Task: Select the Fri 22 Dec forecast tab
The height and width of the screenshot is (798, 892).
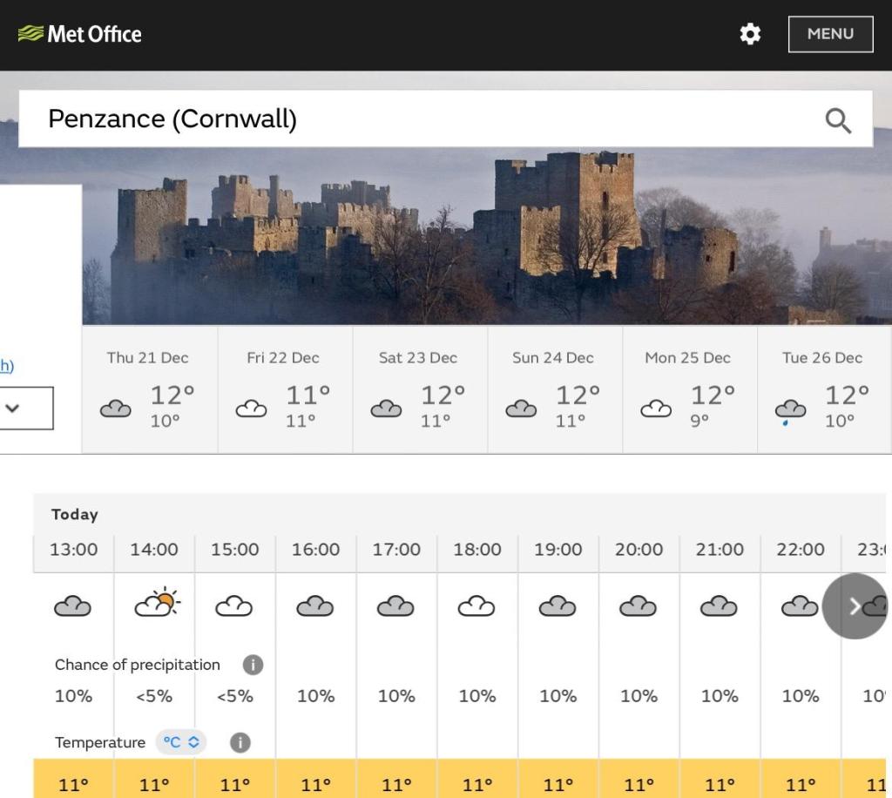Action: [x=285, y=389]
